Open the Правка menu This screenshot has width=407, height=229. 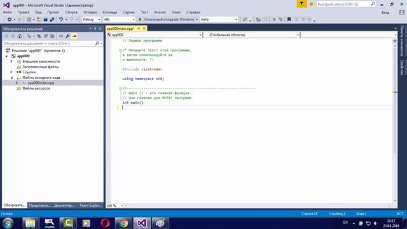pyautogui.click(x=24, y=12)
